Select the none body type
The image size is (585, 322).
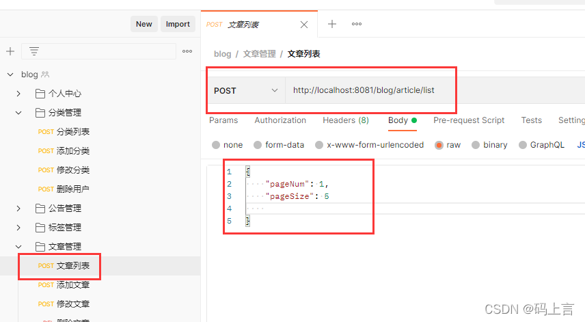[x=216, y=145]
